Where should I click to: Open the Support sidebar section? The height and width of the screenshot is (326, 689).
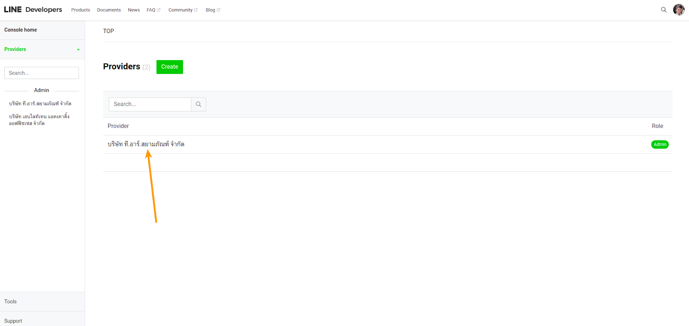pos(42,320)
